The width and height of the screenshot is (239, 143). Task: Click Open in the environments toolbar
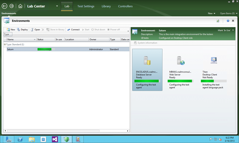(x=35, y=29)
